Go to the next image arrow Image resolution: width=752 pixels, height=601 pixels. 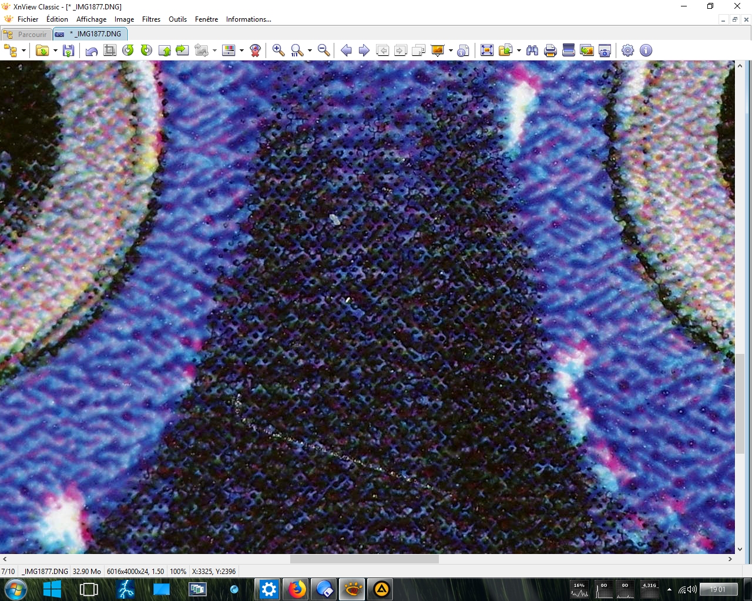tap(364, 50)
